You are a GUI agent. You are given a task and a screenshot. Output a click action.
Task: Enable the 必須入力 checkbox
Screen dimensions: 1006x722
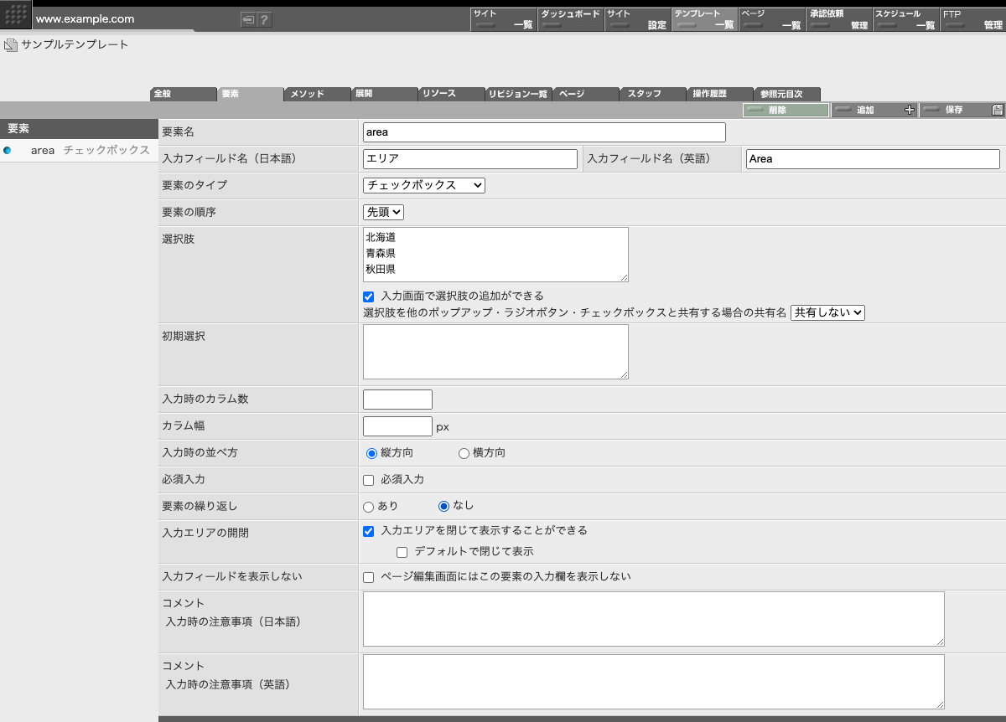[x=367, y=479]
